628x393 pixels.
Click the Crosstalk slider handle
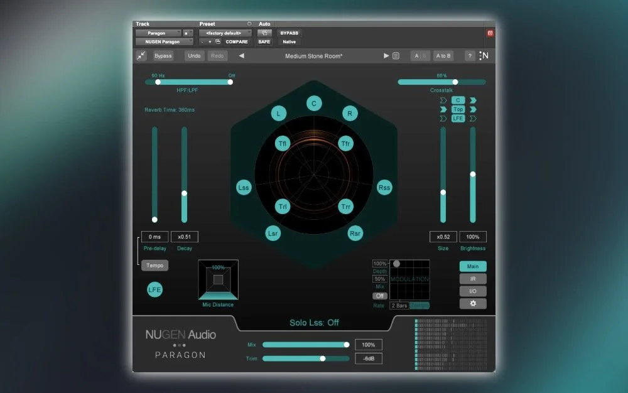(455, 82)
